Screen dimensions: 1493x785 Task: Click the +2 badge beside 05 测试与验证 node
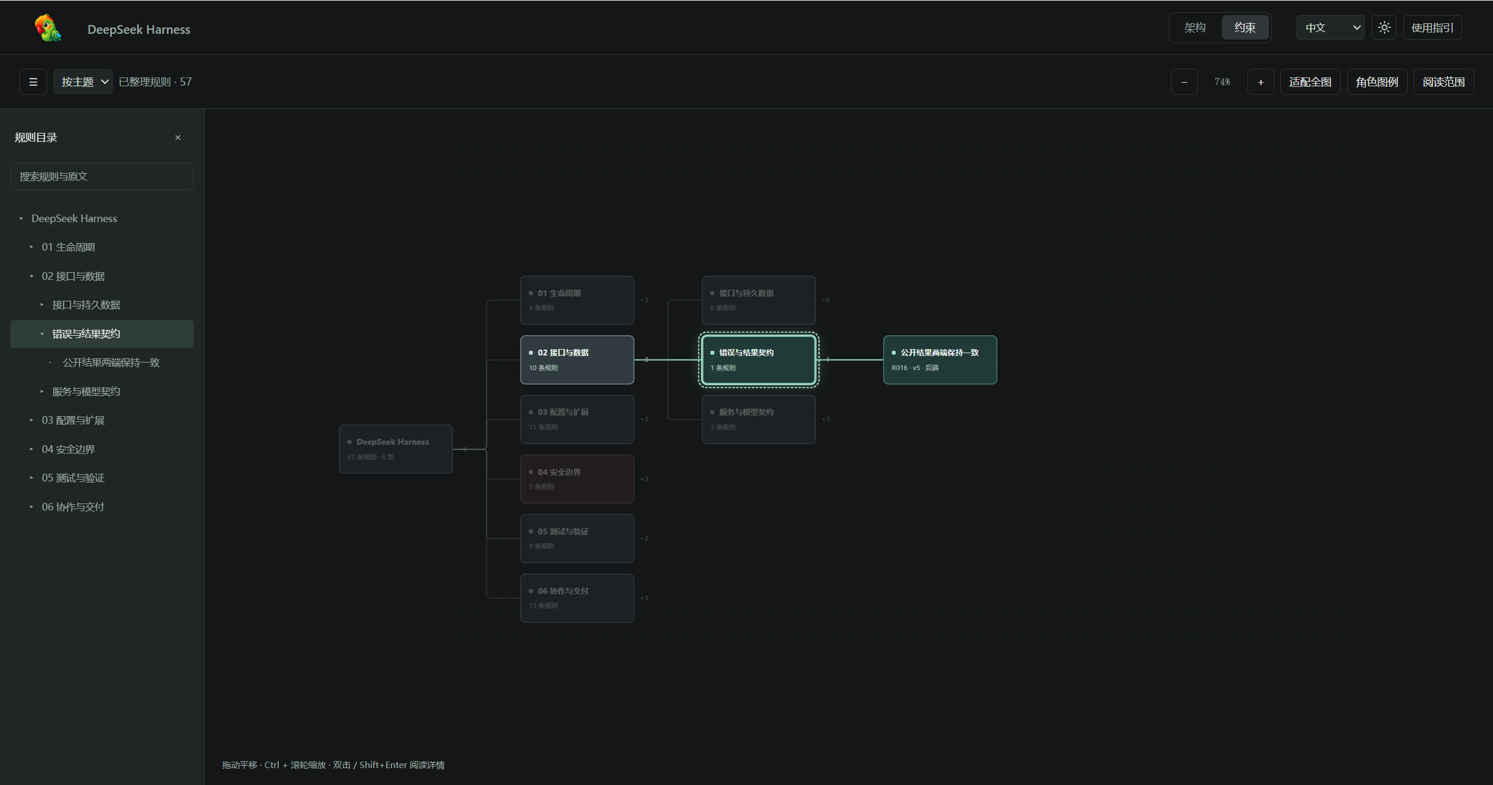[x=644, y=538]
